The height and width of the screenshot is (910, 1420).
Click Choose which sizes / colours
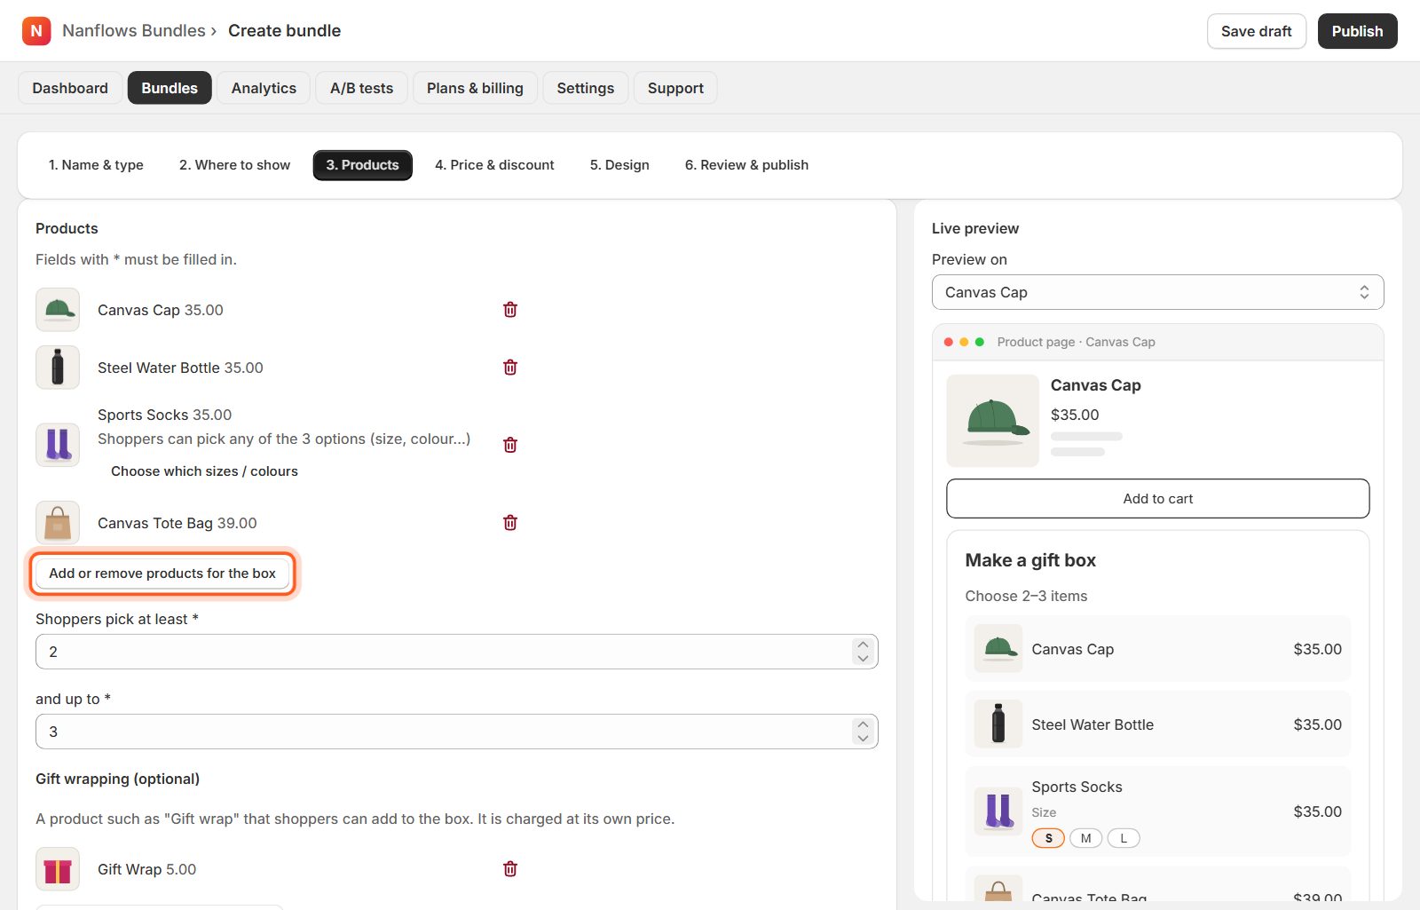204,471
